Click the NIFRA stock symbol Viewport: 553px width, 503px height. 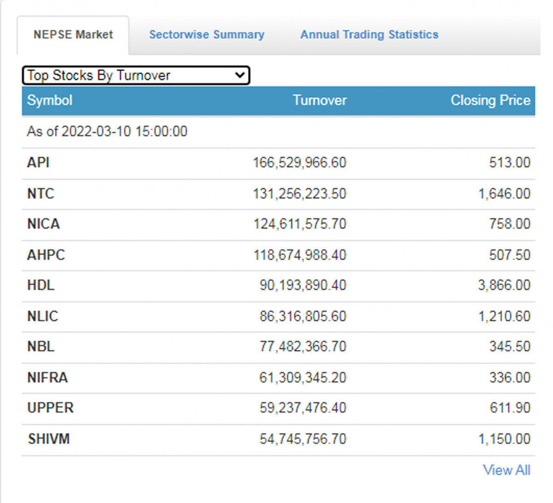pos(47,378)
